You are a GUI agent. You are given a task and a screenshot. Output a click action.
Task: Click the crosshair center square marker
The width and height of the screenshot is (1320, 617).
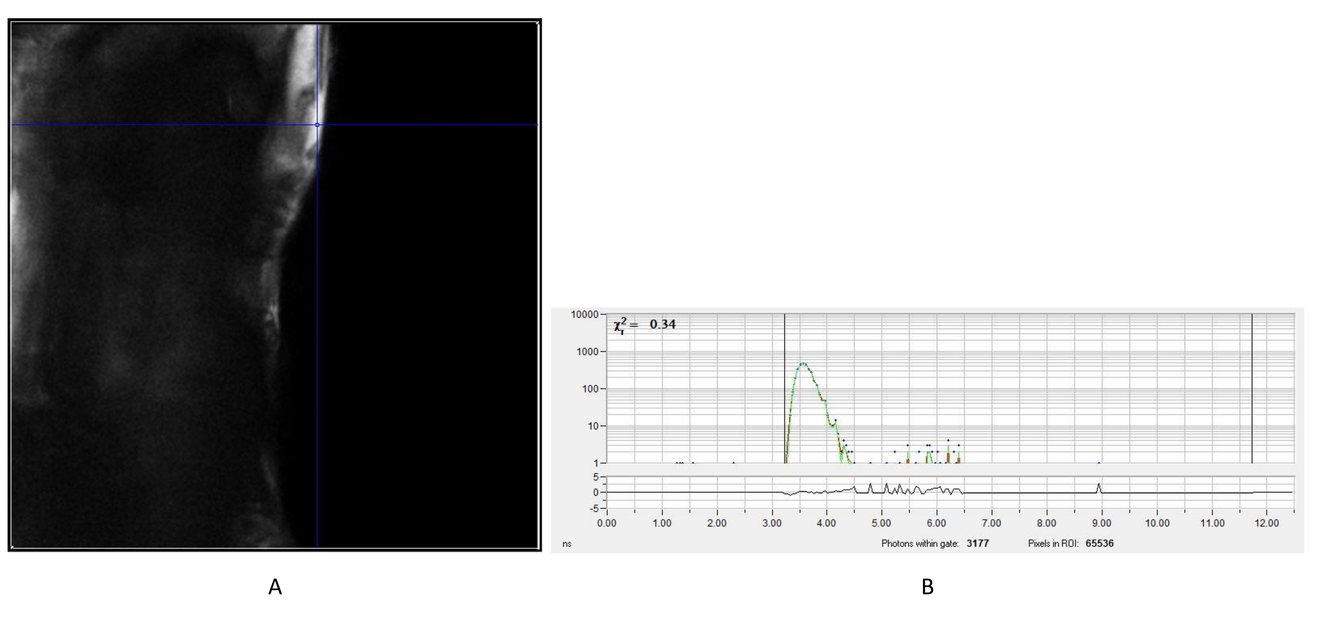click(x=317, y=125)
